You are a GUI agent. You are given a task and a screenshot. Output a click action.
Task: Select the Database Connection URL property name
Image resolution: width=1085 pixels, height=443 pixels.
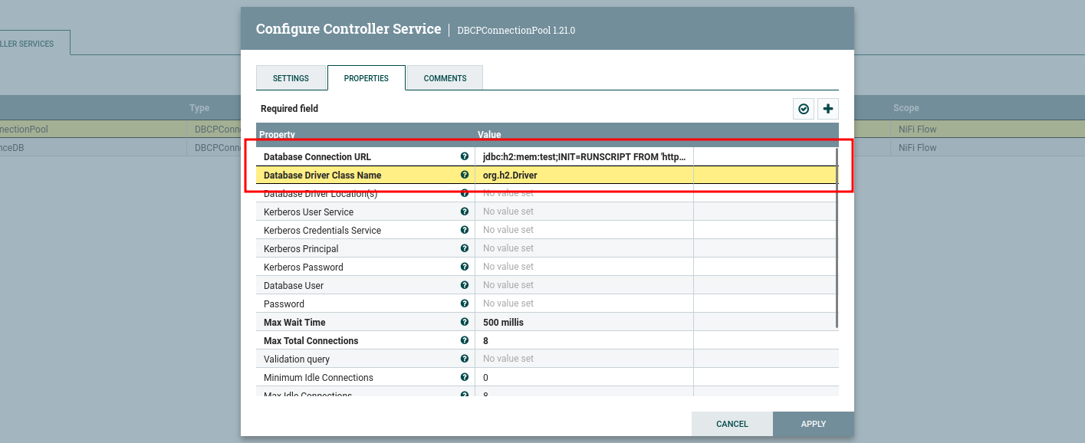click(x=317, y=156)
